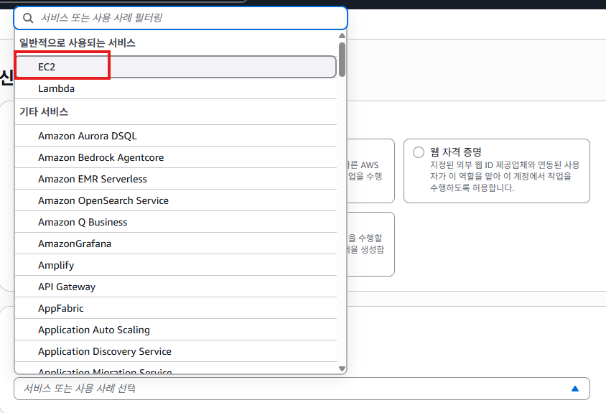Click the blue triangle arrow of service dropdown
The height and width of the screenshot is (413, 606).
[575, 389]
